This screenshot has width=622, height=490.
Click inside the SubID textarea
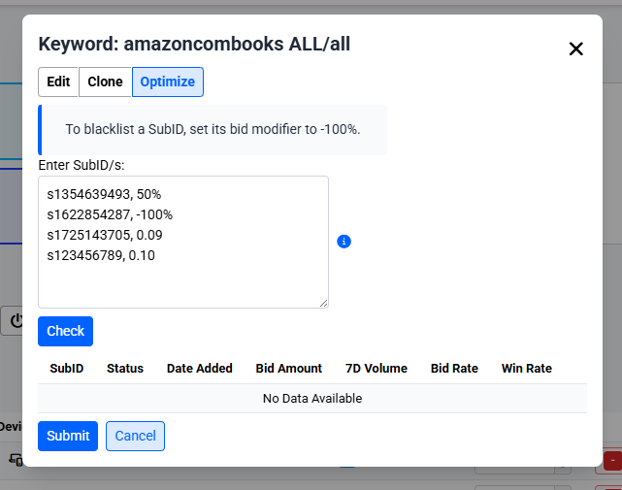coord(183,242)
